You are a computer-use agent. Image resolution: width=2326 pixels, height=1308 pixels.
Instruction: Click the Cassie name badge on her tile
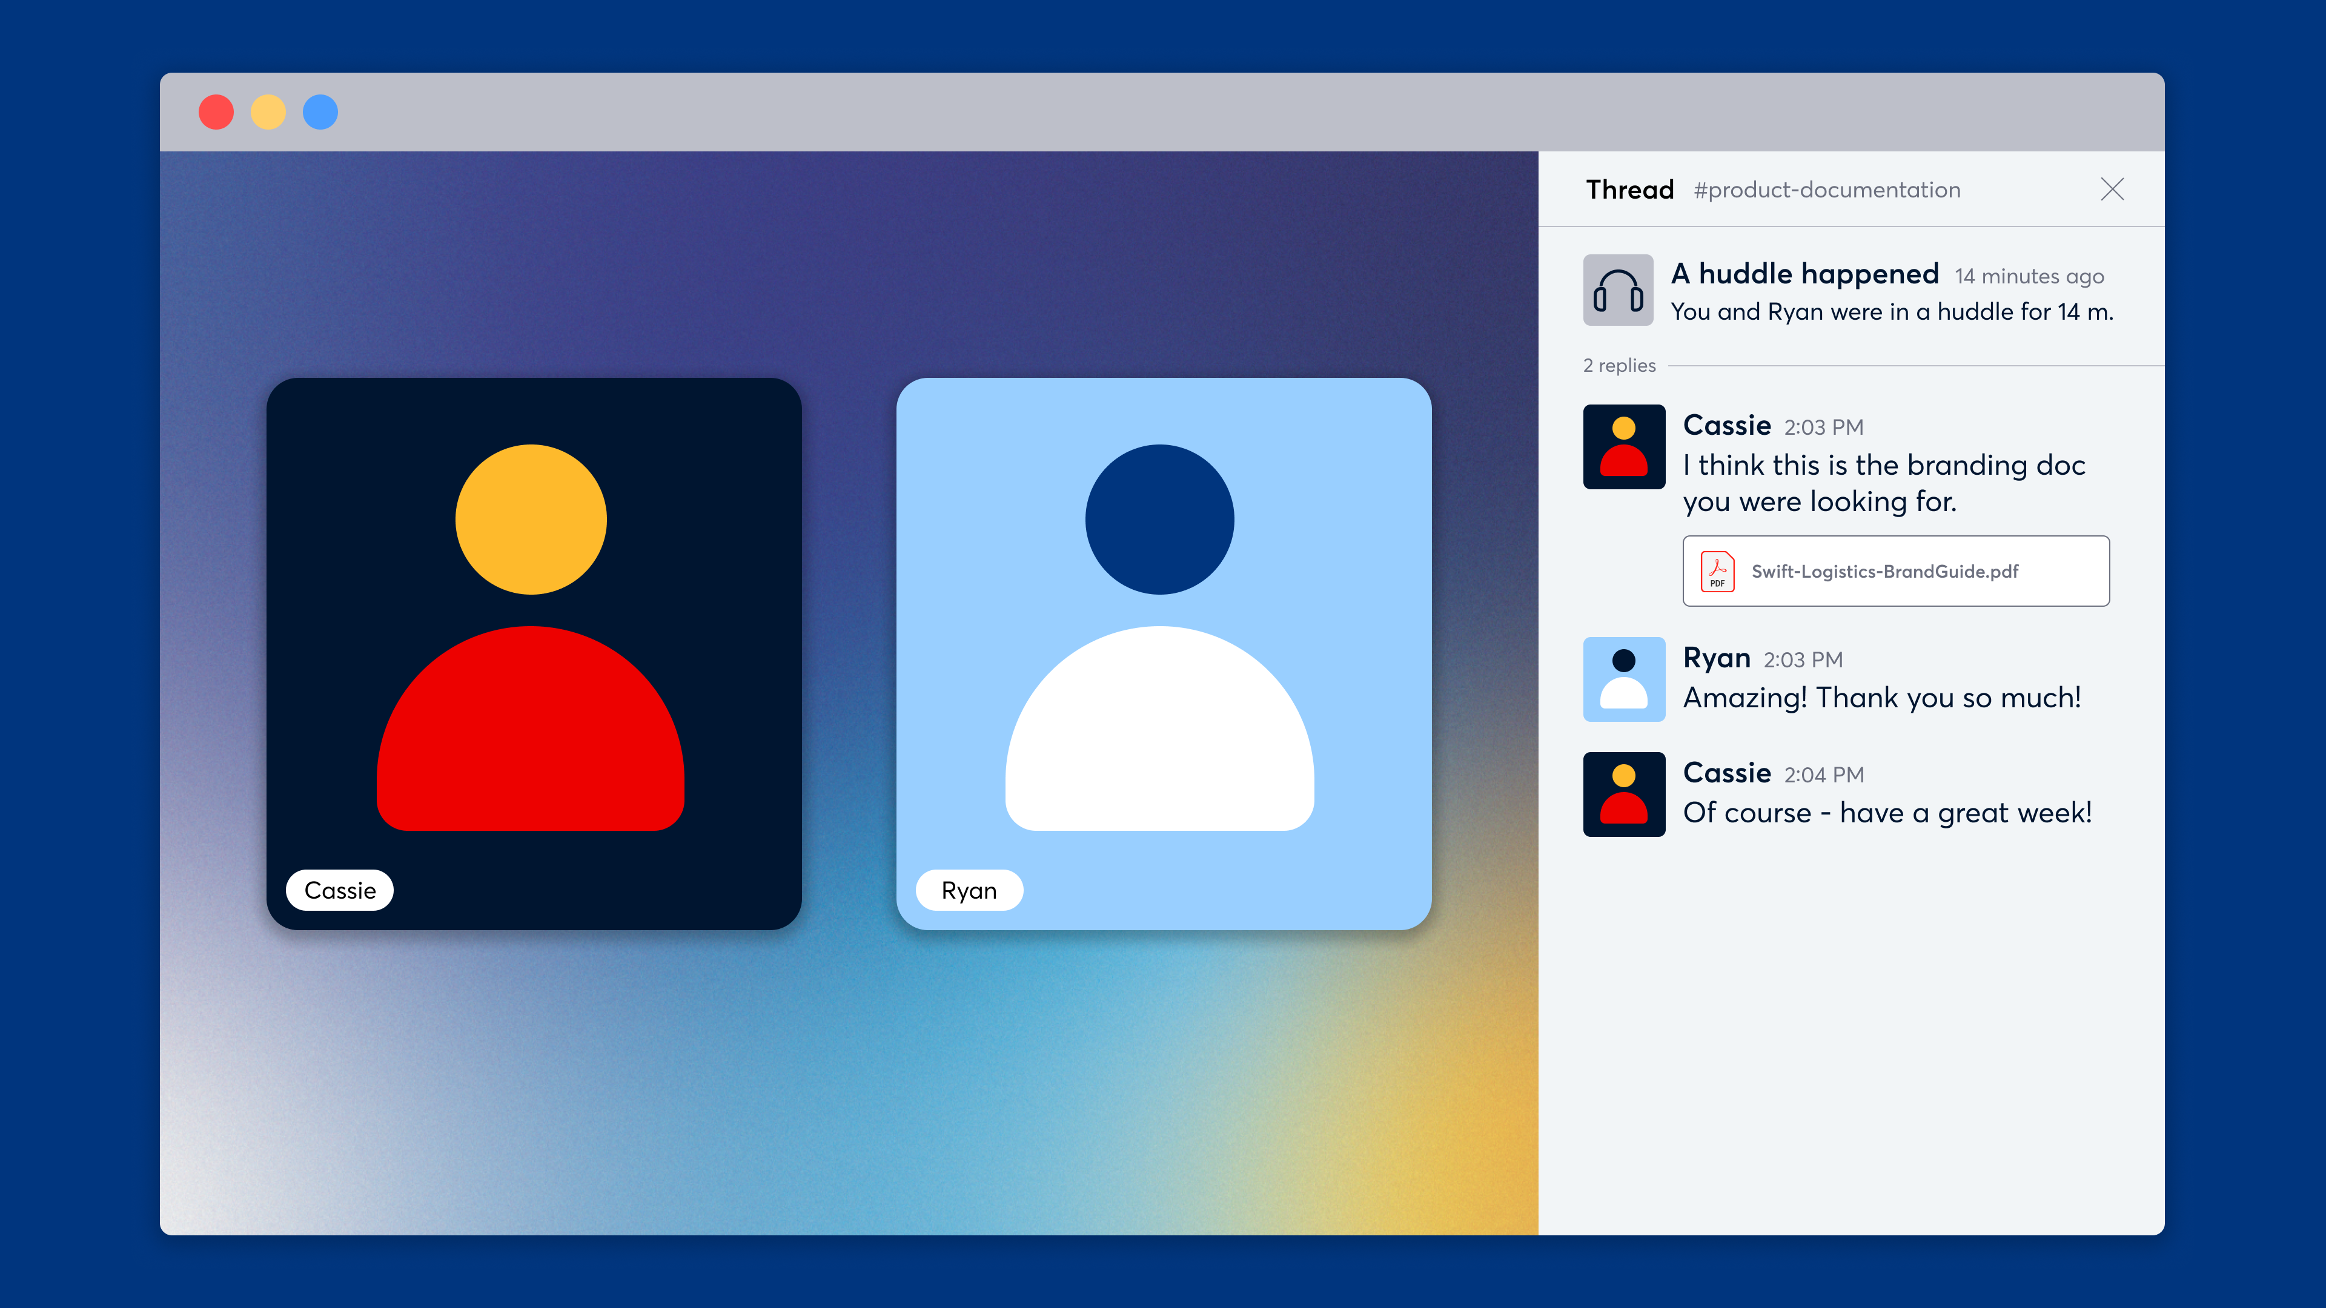click(339, 890)
